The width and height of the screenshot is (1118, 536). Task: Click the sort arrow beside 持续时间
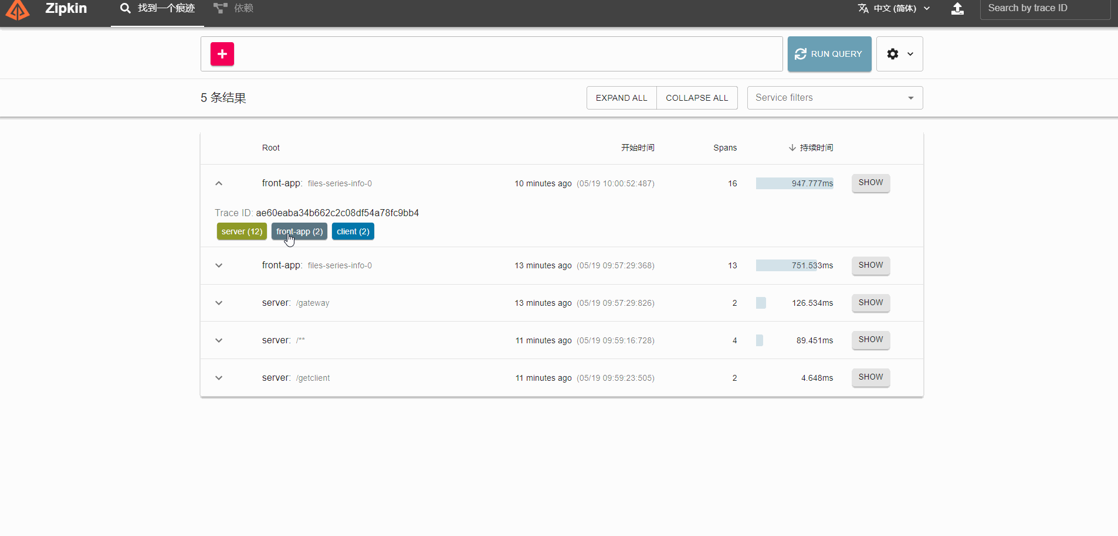[792, 148]
